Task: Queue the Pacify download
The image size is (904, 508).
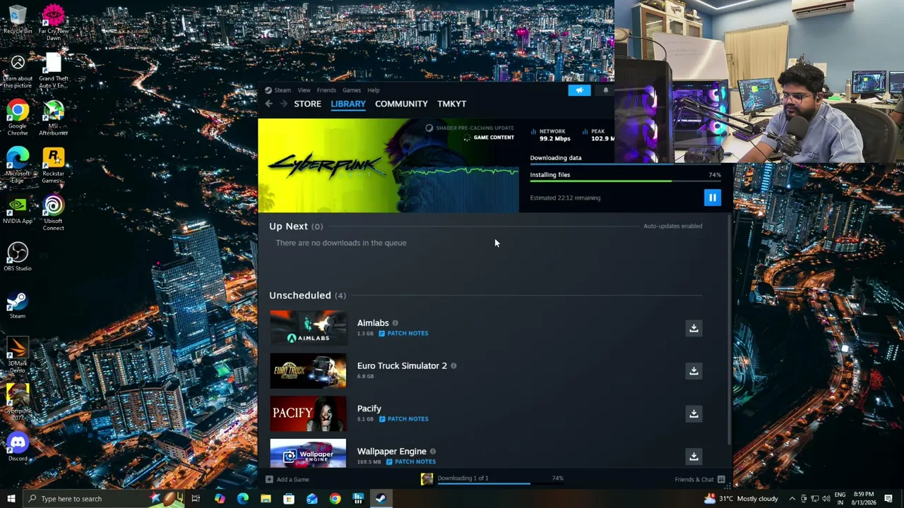Action: (694, 413)
